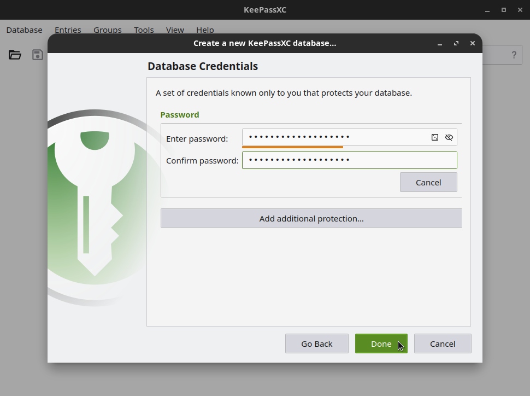Click the save database disk icon
This screenshot has height=396, width=530.
point(38,55)
